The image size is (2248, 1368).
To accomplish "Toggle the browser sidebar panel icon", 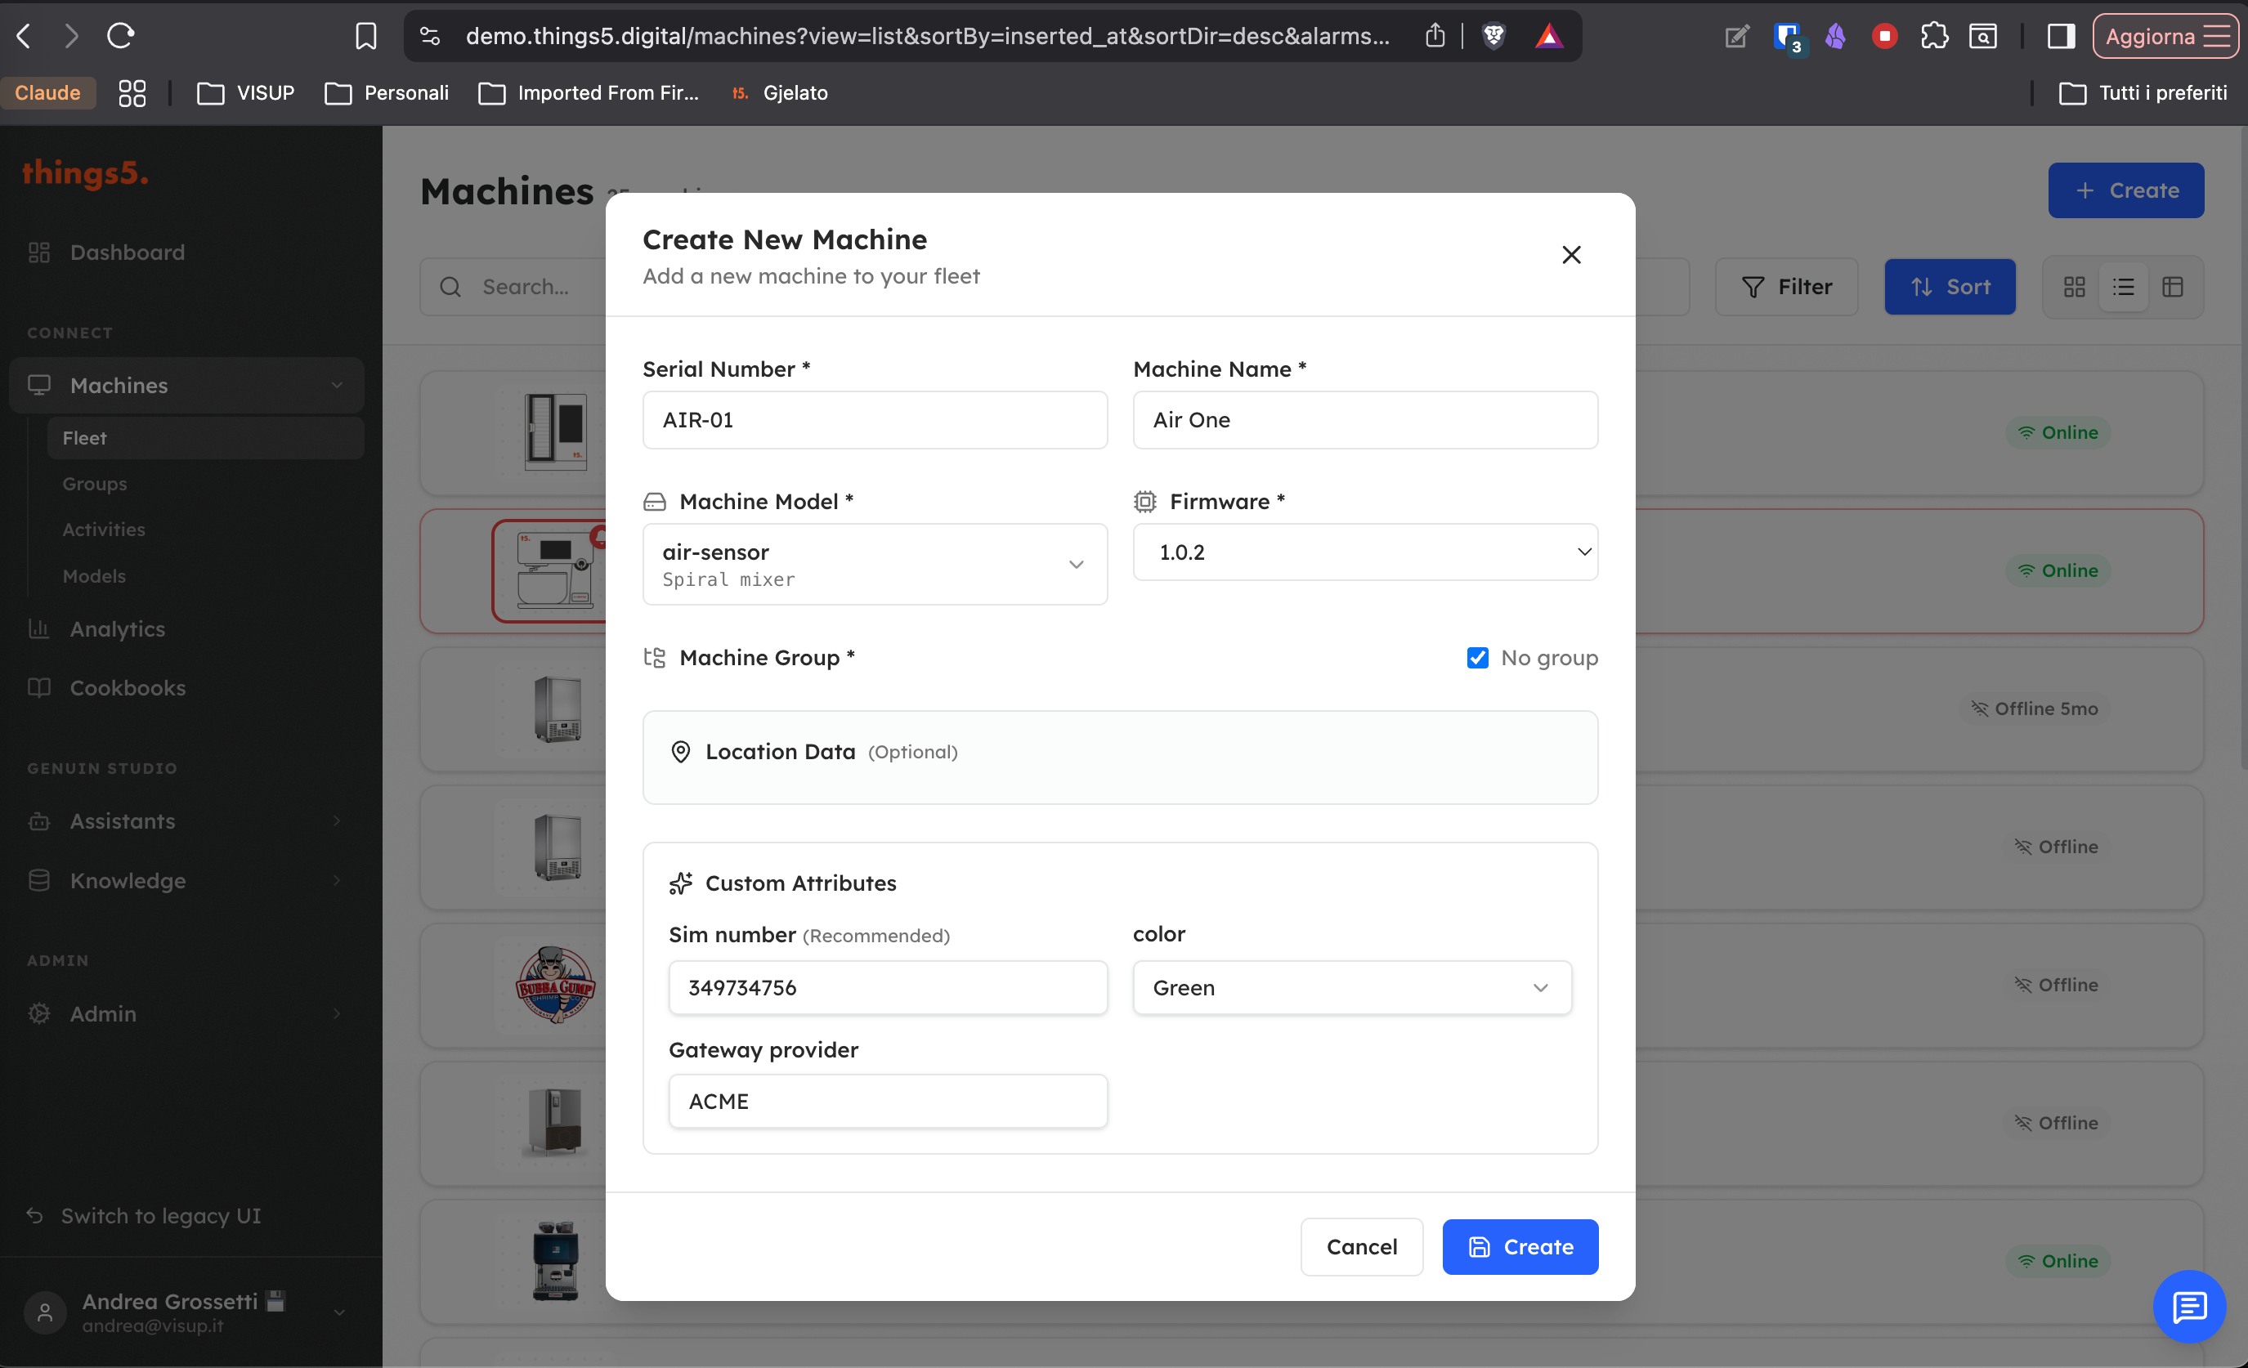I will coord(2060,36).
